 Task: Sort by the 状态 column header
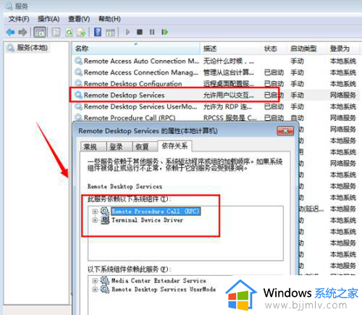pos(274,49)
